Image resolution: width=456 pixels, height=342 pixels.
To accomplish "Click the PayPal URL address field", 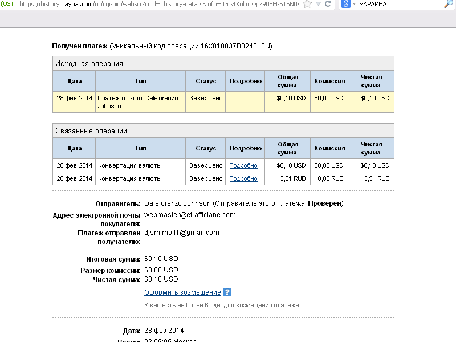I will pyautogui.click(x=159, y=4).
